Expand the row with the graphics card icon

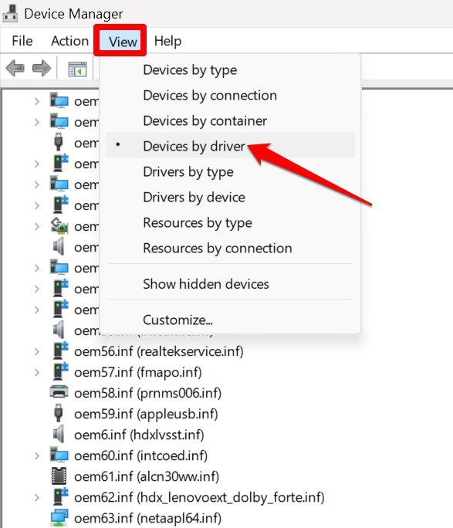pos(37,227)
